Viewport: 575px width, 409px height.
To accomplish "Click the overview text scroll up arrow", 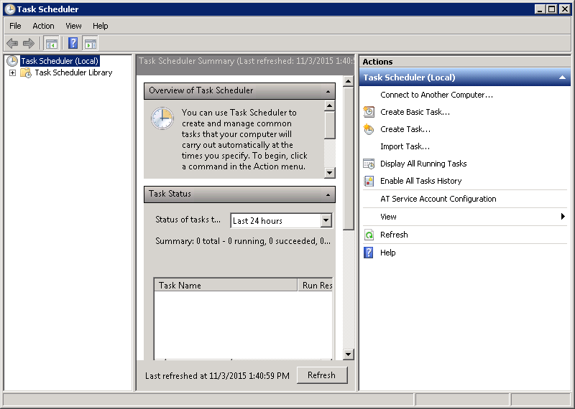I will [x=330, y=105].
